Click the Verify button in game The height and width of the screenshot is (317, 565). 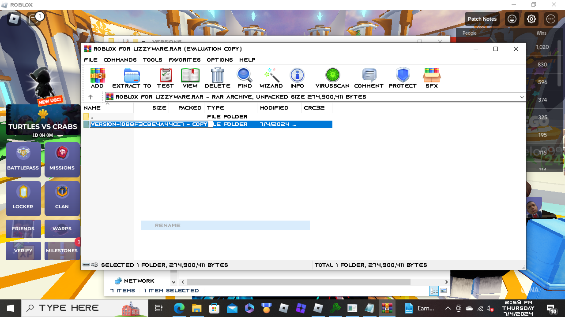pos(23,251)
